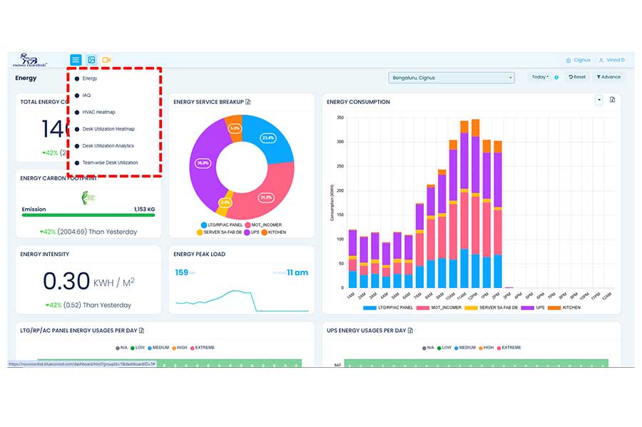Click the info icon next to Today
This screenshot has height=427, width=642.
[x=556, y=77]
